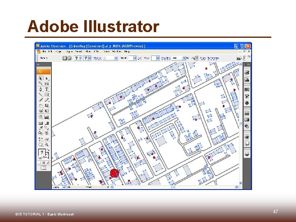Open the Help menu
The height and width of the screenshot is (222, 296).
click(127, 51)
